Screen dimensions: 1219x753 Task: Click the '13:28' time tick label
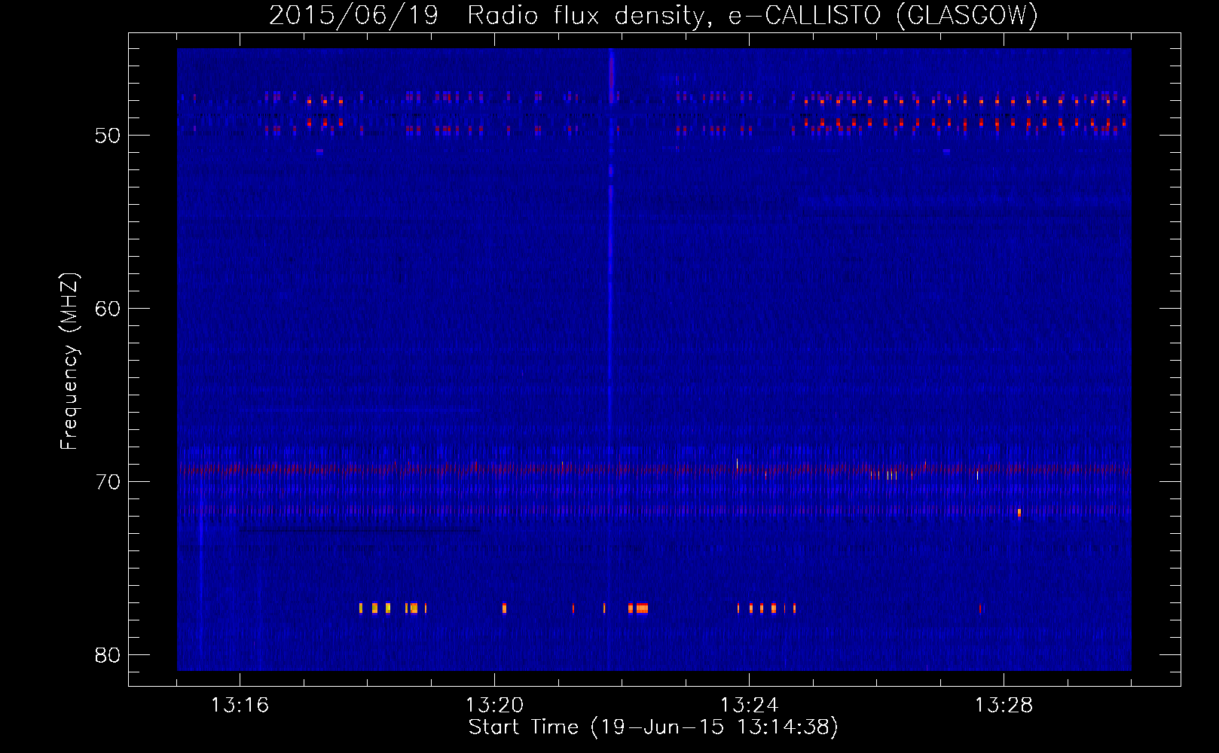coord(1004,706)
